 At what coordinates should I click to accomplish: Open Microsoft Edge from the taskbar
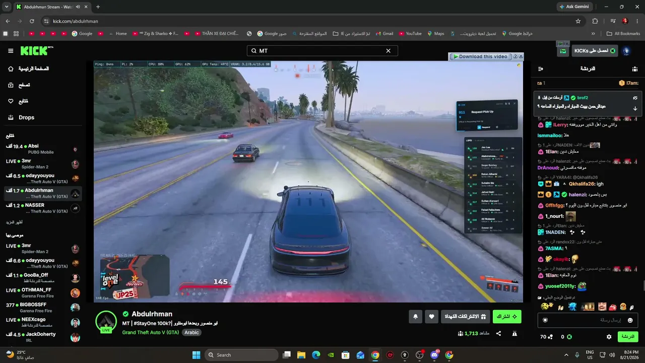coord(316,355)
